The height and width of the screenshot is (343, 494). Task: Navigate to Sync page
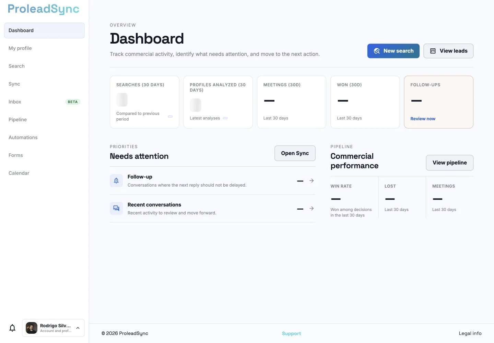(44, 84)
